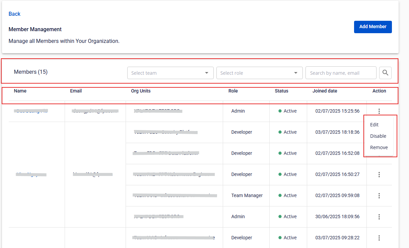Viewport: 409px width, 248px height.
Task: Click the magnifier search icon button
Action: (385, 73)
